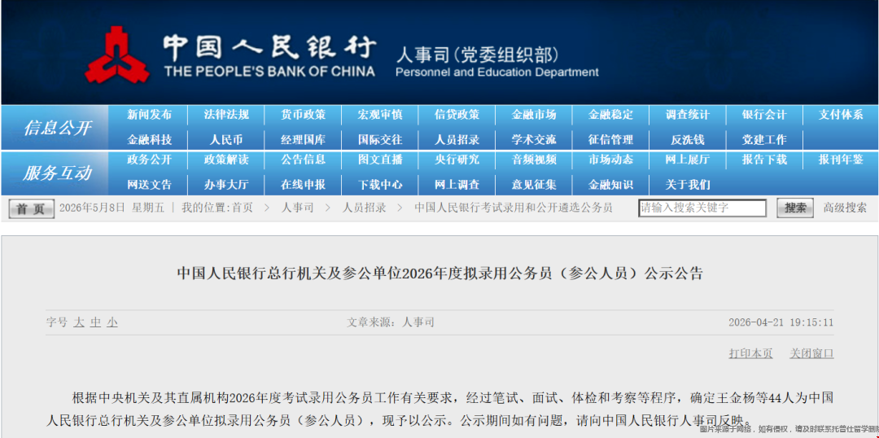Click the 服务互动 section banner
Viewport: 879px width, 438px height.
pyautogui.click(x=57, y=173)
